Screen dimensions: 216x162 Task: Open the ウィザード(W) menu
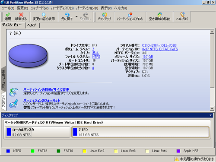tap(39, 8)
